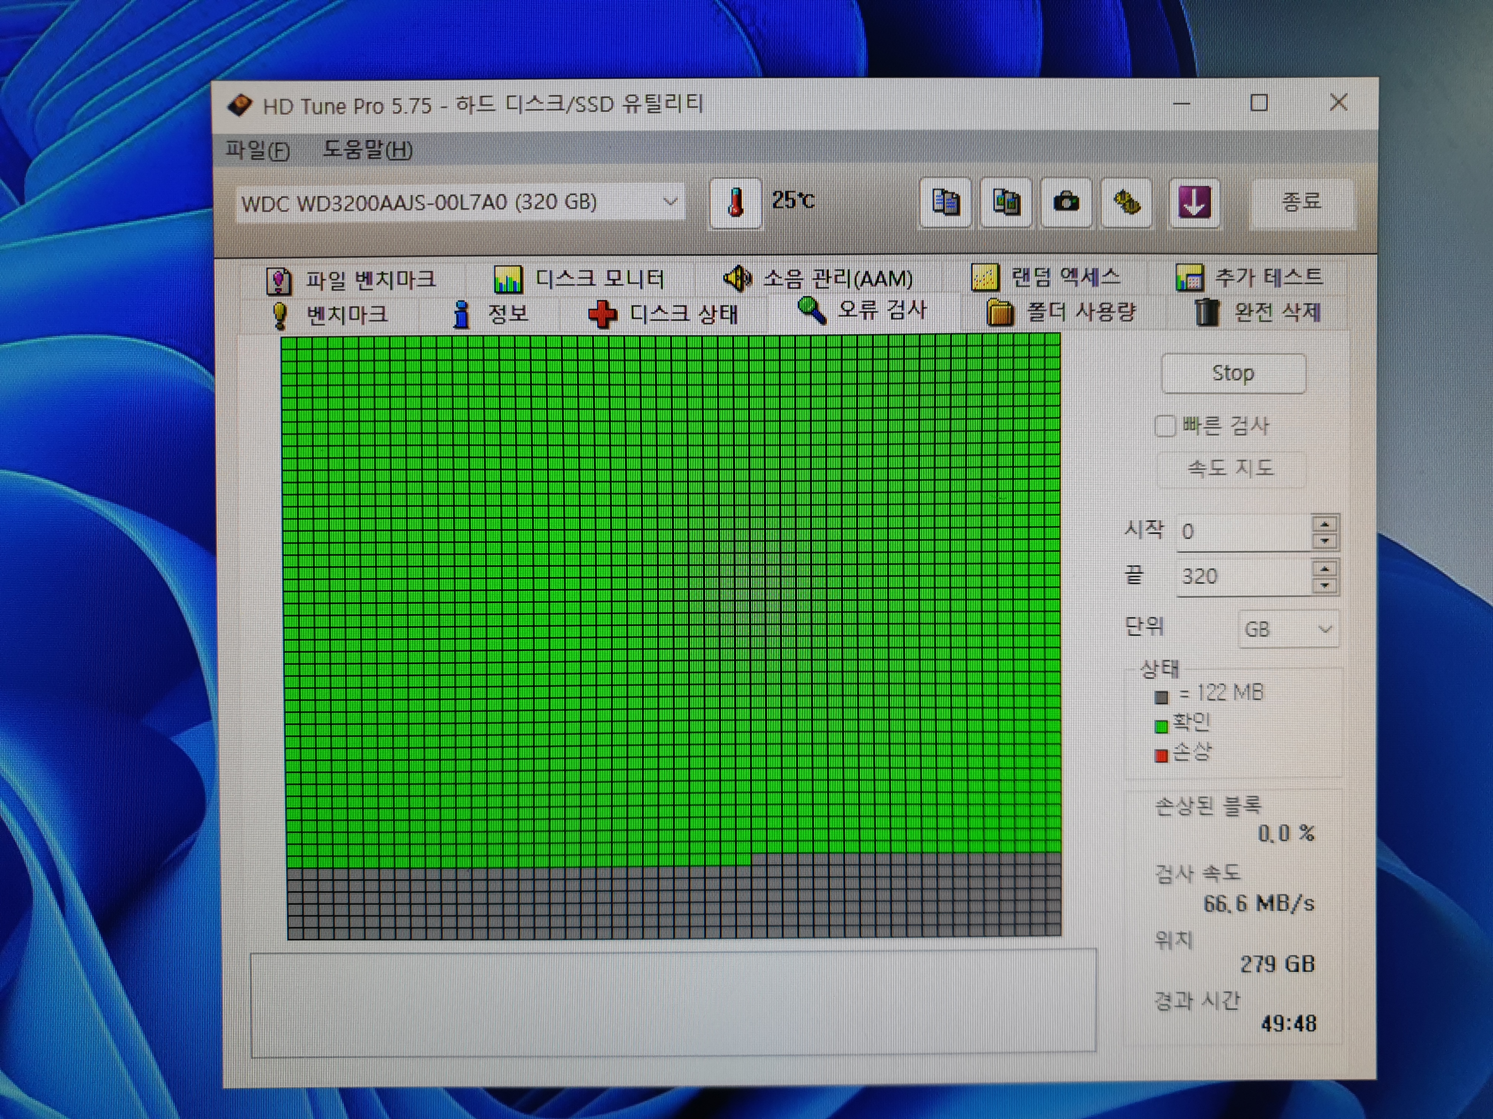Click the red 손상 legend swatch

pyautogui.click(x=1162, y=756)
